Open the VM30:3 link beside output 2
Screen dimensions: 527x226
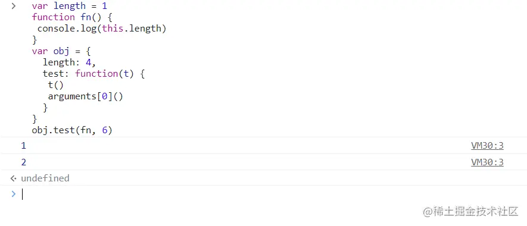pos(487,162)
